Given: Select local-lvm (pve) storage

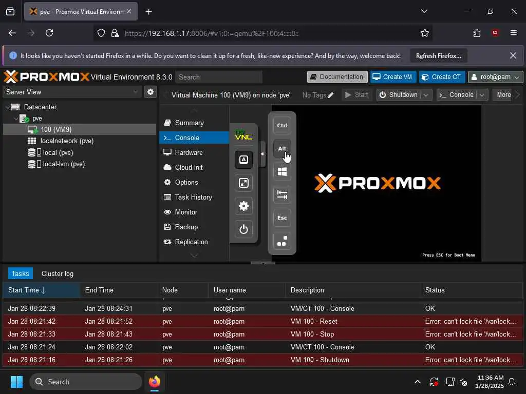Looking at the screenshot, I should pyautogui.click(x=80, y=164).
